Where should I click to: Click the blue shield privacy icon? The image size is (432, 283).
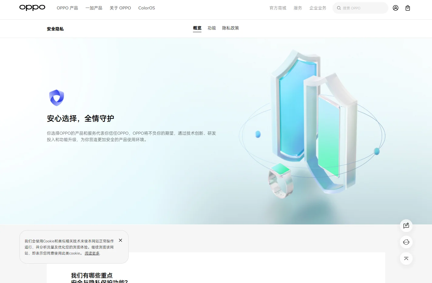coord(57,98)
